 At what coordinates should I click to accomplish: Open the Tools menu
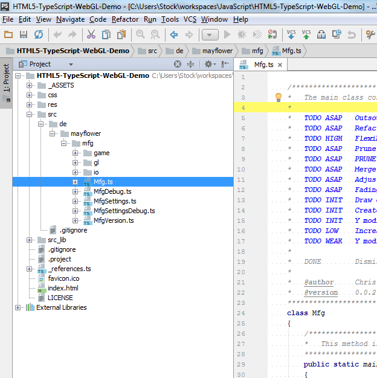(x=170, y=19)
